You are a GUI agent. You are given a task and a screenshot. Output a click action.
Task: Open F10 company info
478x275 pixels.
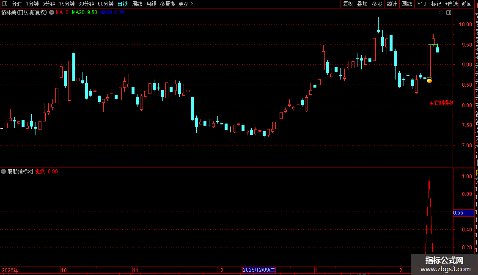click(x=422, y=4)
